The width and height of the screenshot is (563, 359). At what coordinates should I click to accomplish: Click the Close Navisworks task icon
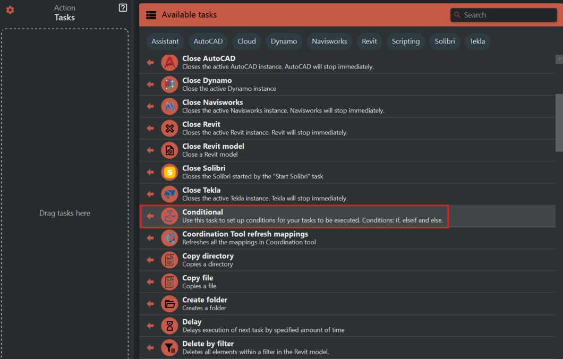click(x=169, y=106)
